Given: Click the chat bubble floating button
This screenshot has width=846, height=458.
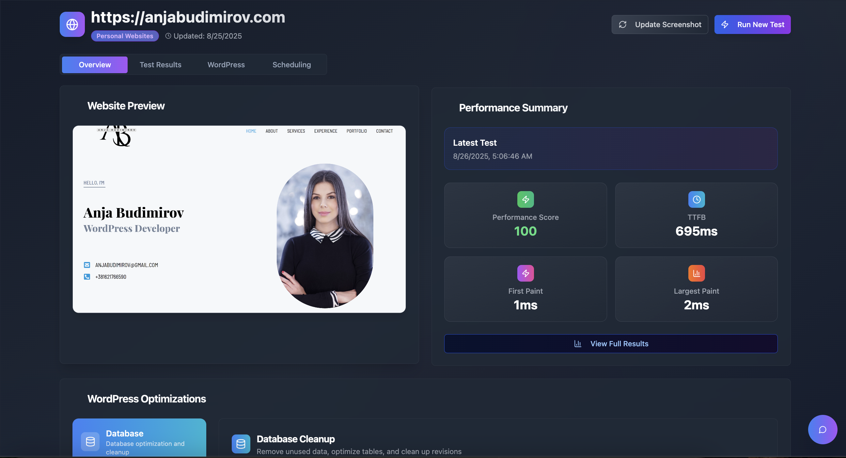Looking at the screenshot, I should tap(822, 429).
